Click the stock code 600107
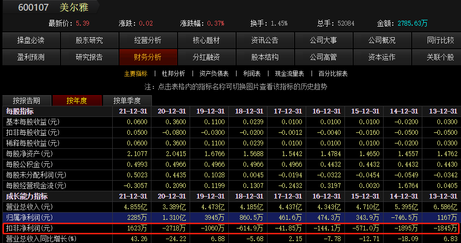 tap(33, 7)
